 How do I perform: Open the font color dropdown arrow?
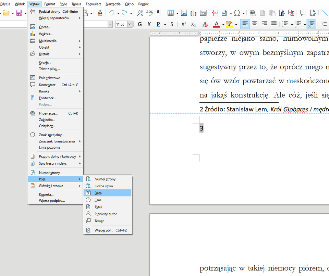pos(223,24)
